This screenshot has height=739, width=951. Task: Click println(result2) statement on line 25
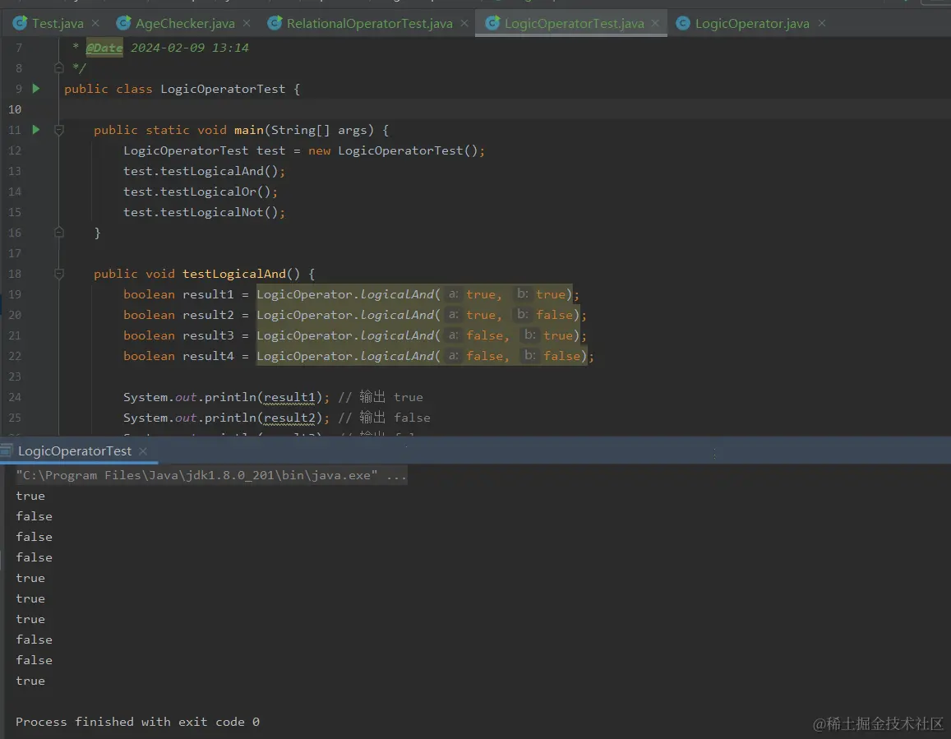click(x=226, y=418)
